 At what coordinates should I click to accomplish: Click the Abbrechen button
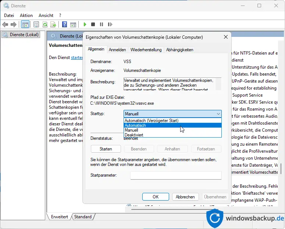[x=185, y=197]
